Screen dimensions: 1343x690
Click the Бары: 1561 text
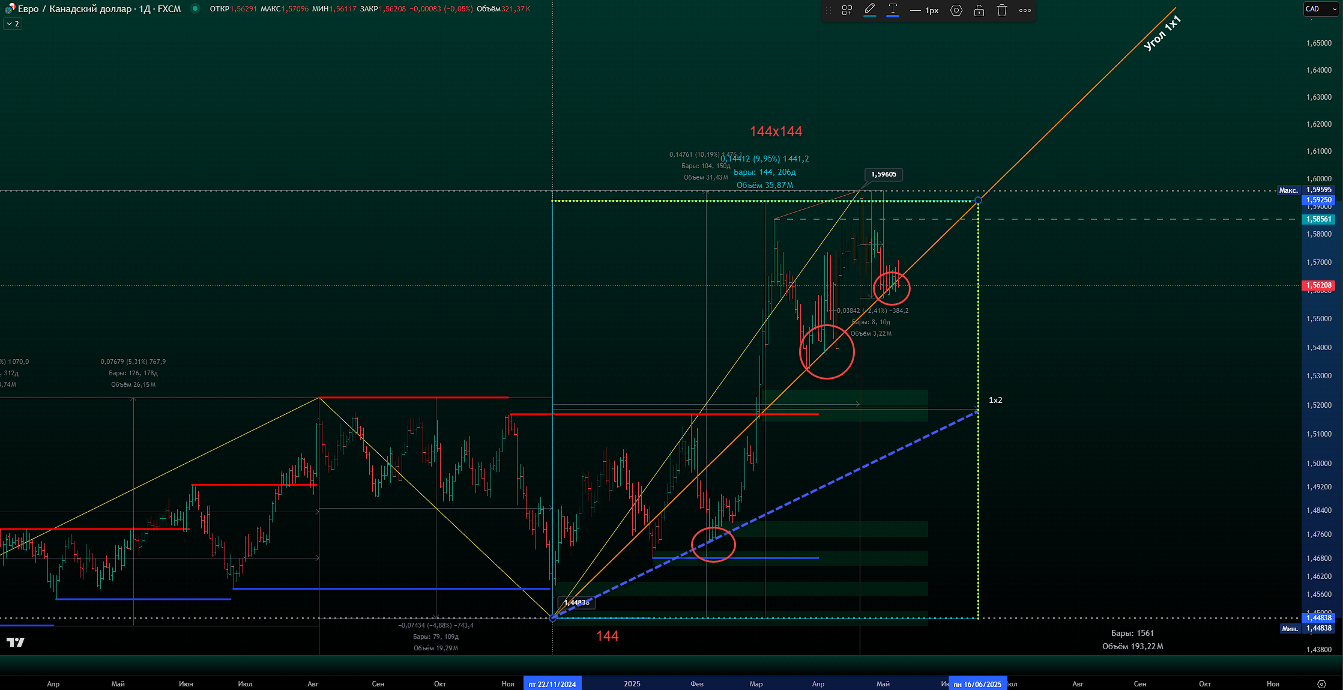pyautogui.click(x=1132, y=633)
